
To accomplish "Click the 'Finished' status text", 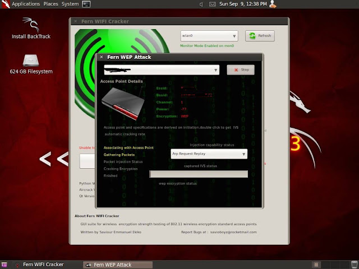I will pos(111,175).
